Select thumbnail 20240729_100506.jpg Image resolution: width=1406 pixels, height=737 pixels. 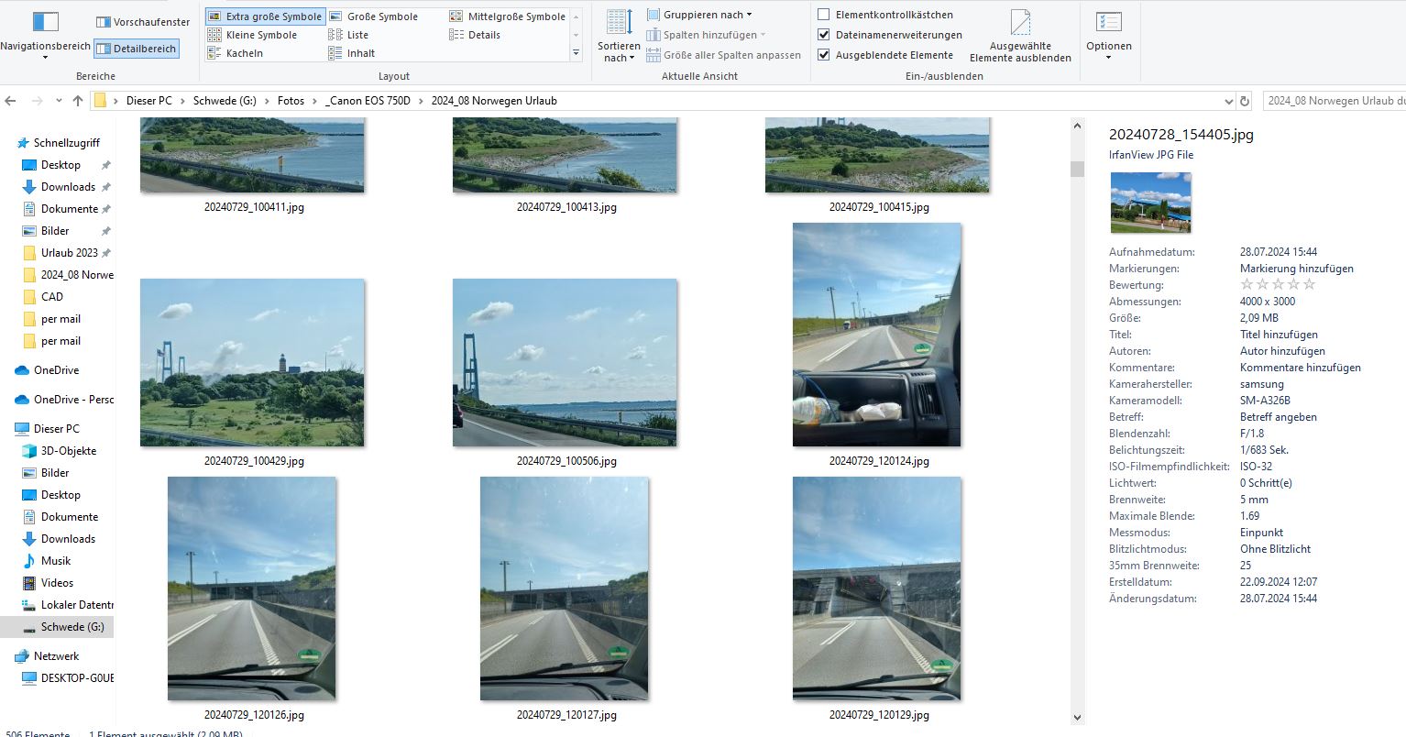tap(565, 363)
